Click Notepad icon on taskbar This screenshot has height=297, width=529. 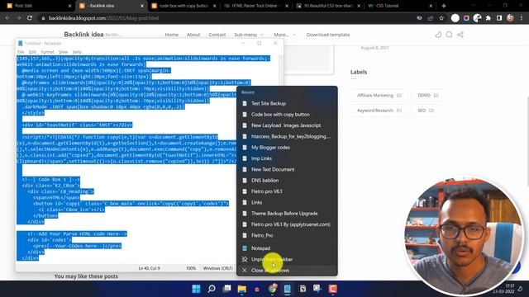tap(288, 289)
